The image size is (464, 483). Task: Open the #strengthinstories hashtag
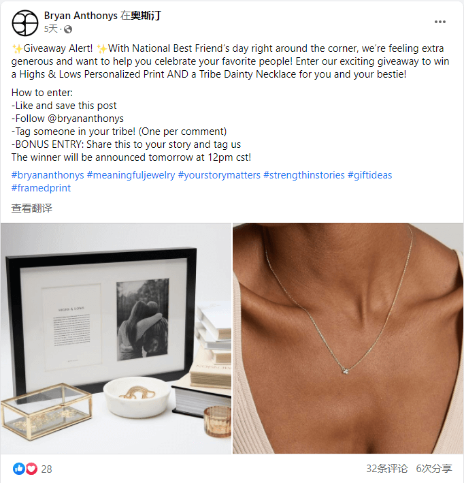[x=304, y=175]
